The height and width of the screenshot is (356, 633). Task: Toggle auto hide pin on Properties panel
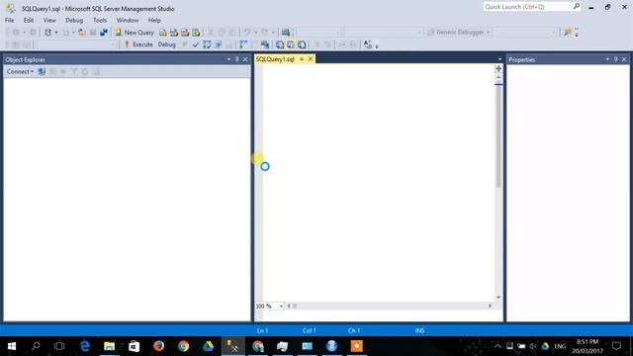pyautogui.click(x=615, y=59)
